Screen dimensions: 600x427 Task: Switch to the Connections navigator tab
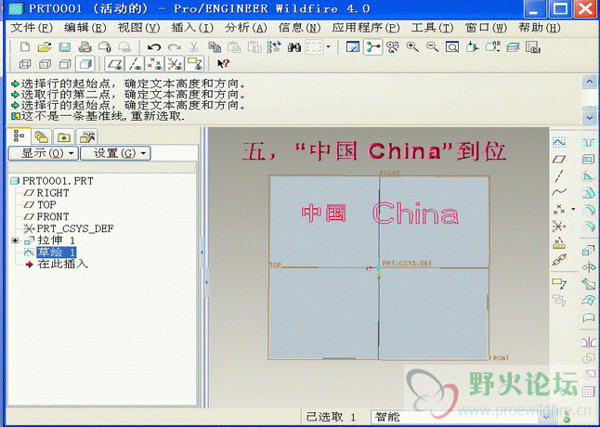click(87, 136)
